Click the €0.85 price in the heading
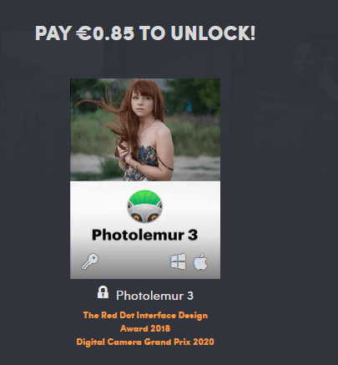The height and width of the screenshot is (365, 338). 105,33
